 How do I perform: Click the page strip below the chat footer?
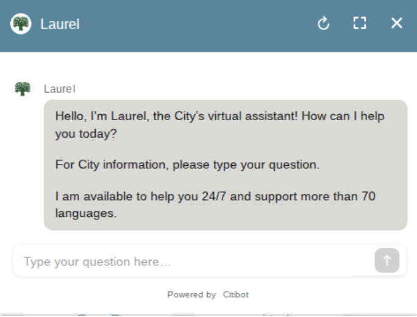[208, 315]
